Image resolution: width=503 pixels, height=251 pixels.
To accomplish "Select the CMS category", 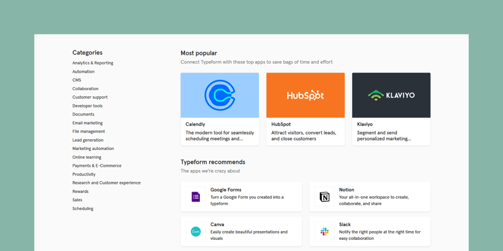I will tap(76, 80).
